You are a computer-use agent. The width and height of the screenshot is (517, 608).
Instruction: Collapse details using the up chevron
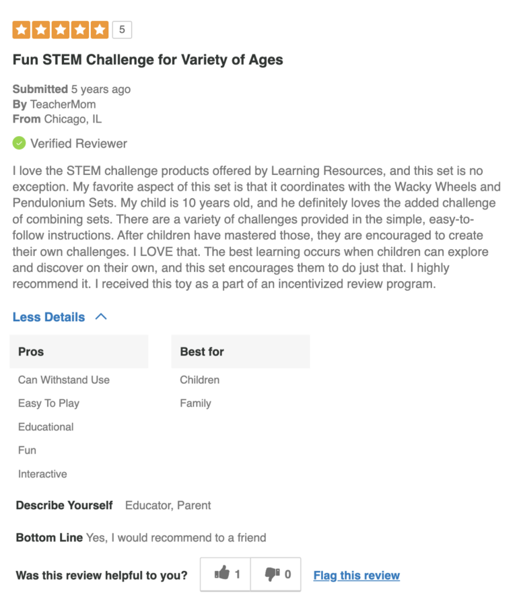(x=101, y=316)
